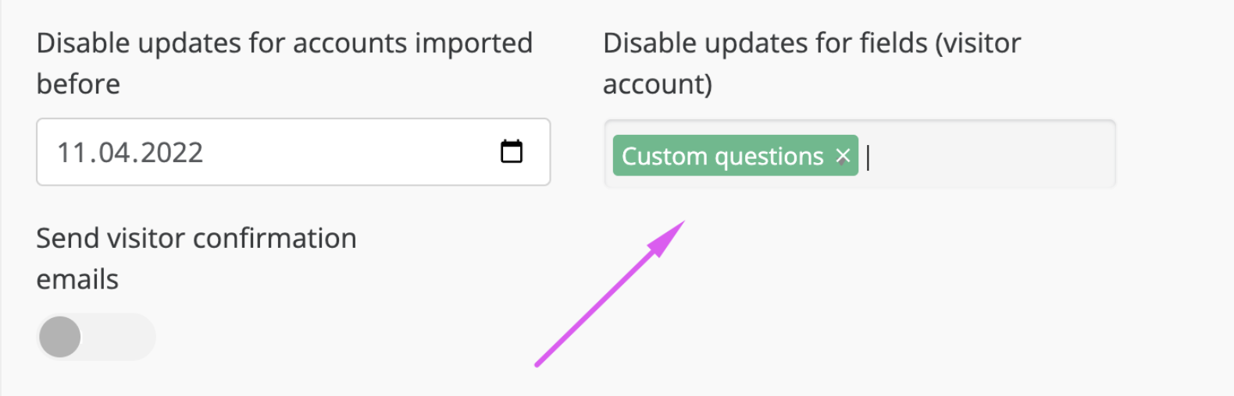
Task: Click the word 'Custom' inside the green tag
Action: (665, 156)
